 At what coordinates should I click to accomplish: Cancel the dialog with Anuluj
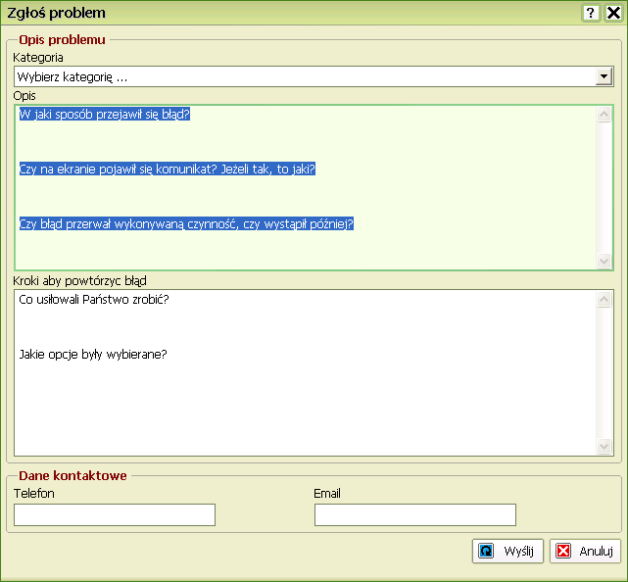585,552
